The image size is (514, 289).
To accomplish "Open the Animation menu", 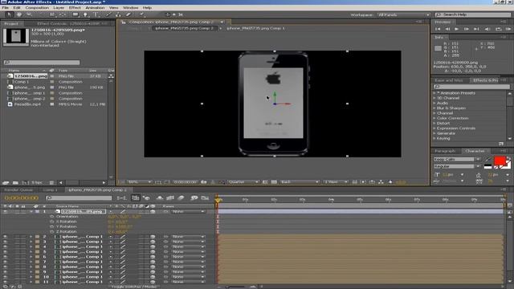I will [x=95, y=7].
